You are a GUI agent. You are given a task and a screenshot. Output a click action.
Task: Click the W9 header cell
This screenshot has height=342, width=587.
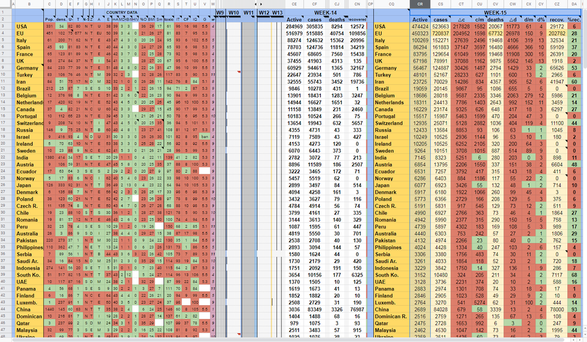[x=220, y=12]
